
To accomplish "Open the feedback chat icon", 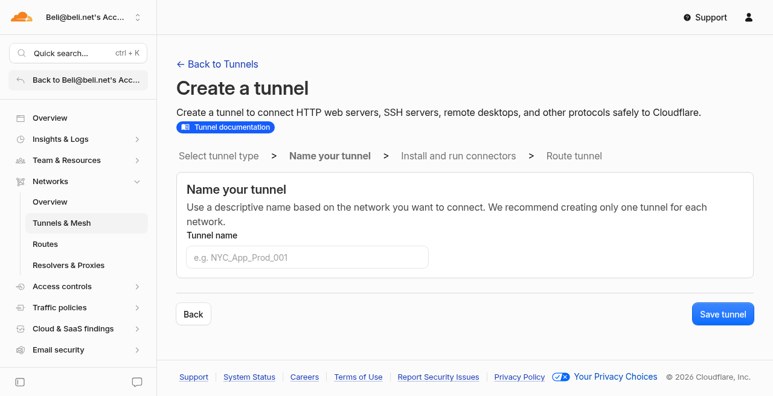I will tap(137, 382).
